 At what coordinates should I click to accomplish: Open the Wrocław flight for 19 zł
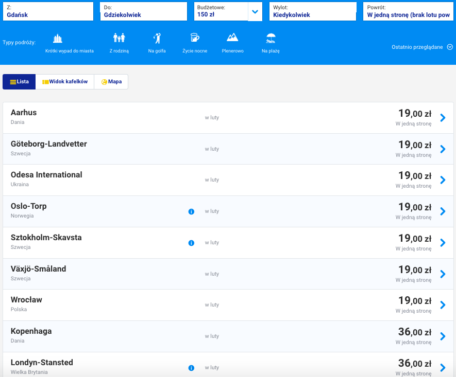(442, 304)
